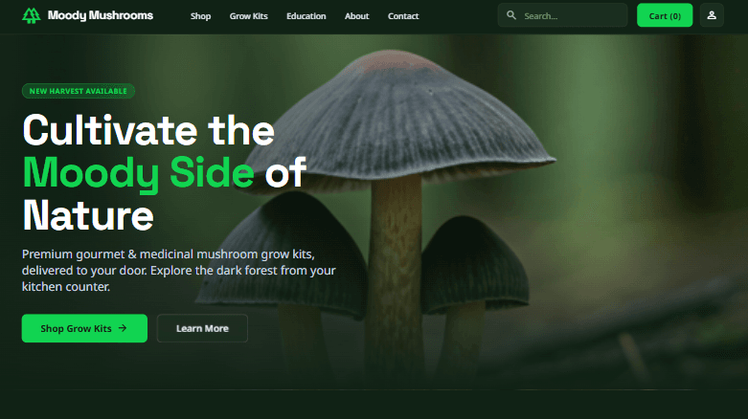
Task: Click the search magnifier icon
Action: point(510,15)
